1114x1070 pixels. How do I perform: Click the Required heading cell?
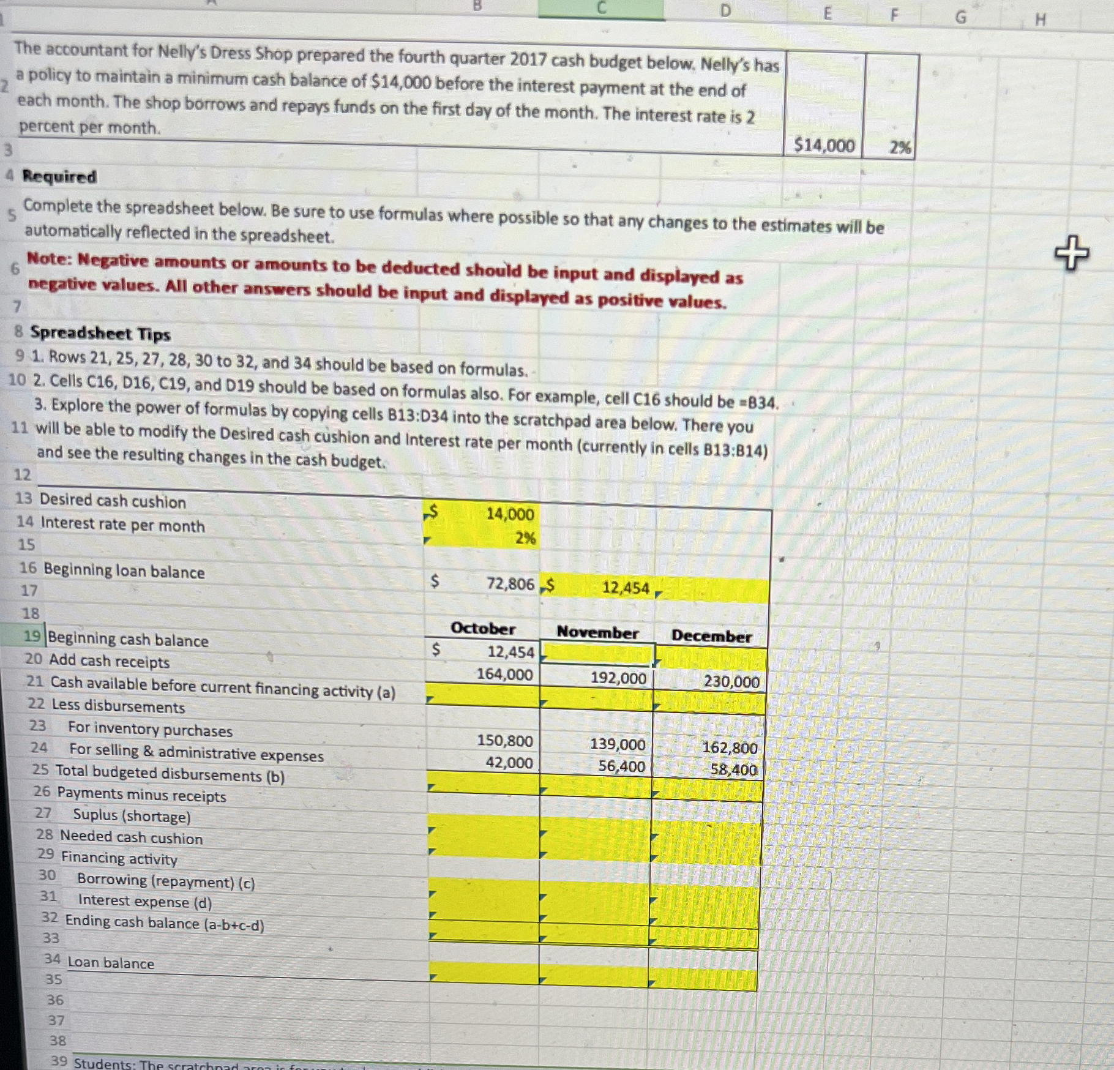pos(59,177)
